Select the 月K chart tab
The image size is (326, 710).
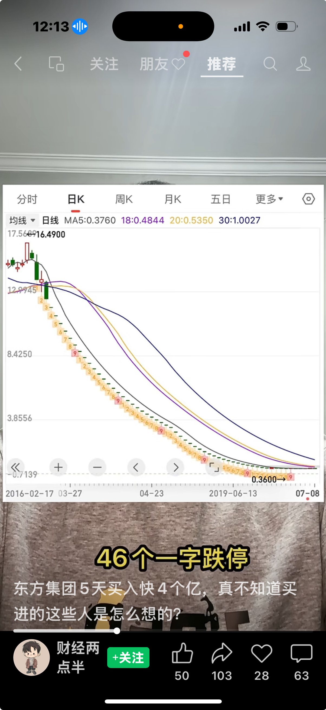[x=173, y=199]
